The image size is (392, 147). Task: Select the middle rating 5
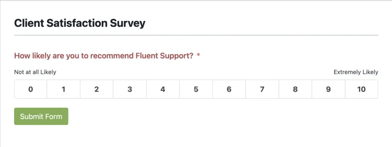(196, 89)
